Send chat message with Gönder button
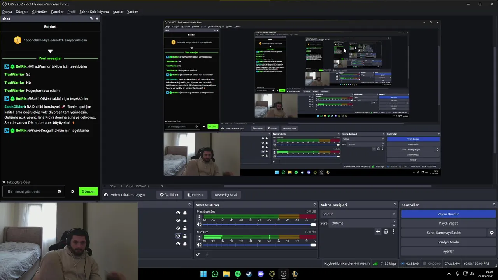The image size is (498, 280). tap(88, 191)
